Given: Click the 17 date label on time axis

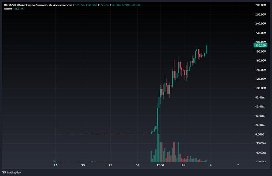Looking at the screenshot, I should pos(56,165).
